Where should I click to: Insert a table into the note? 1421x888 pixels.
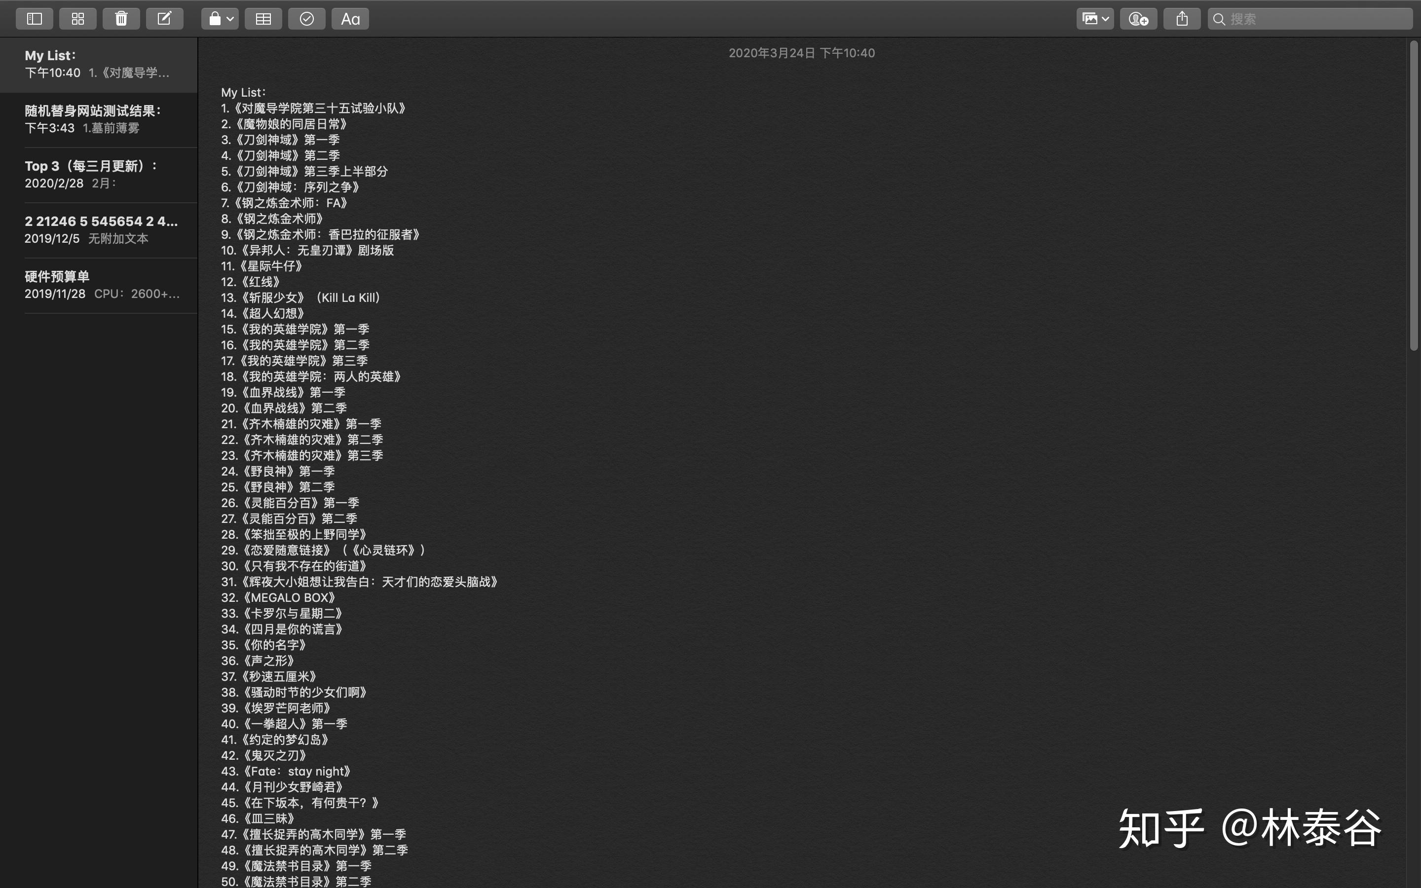263,19
